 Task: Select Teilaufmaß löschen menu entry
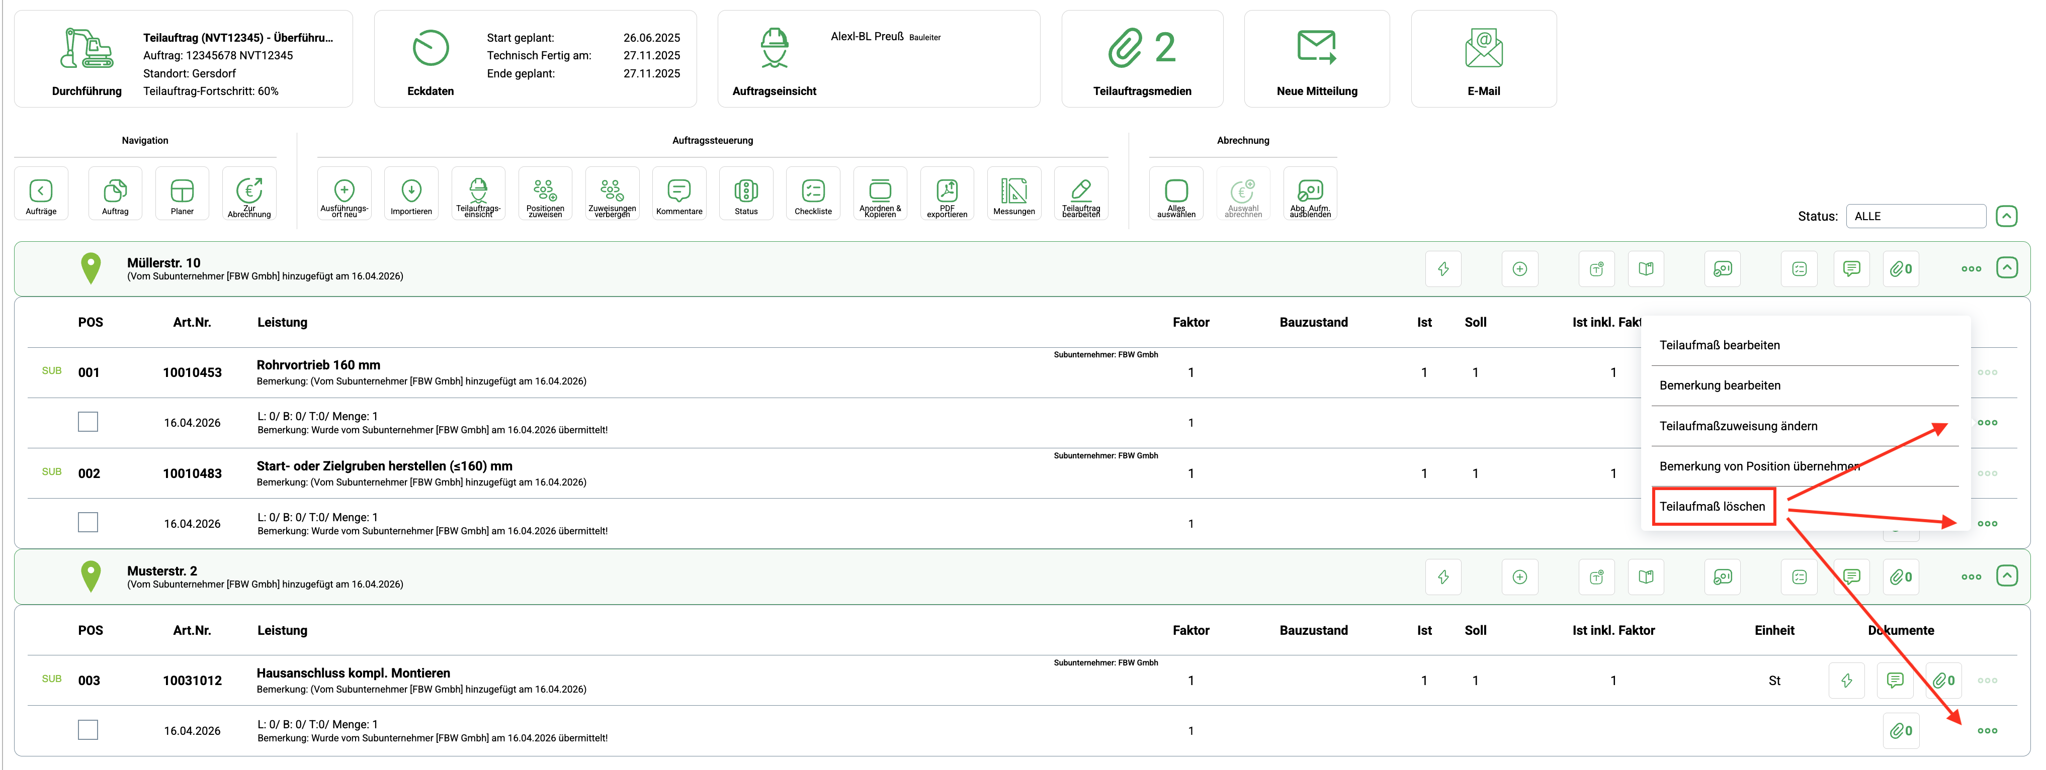pos(1712,507)
